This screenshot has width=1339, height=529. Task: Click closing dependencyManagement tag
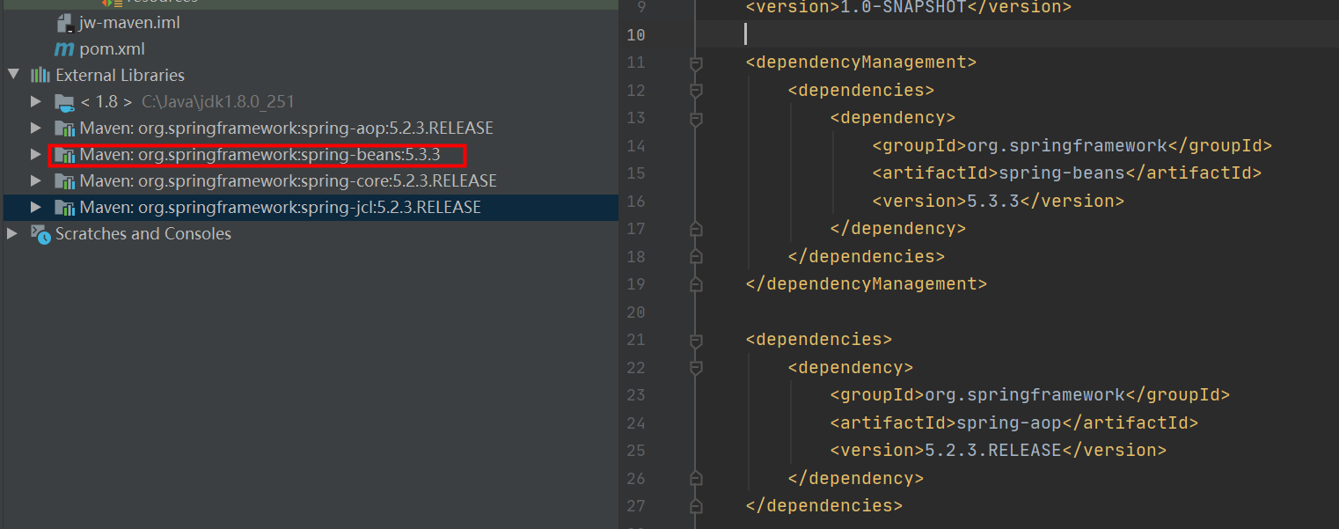coord(867,284)
